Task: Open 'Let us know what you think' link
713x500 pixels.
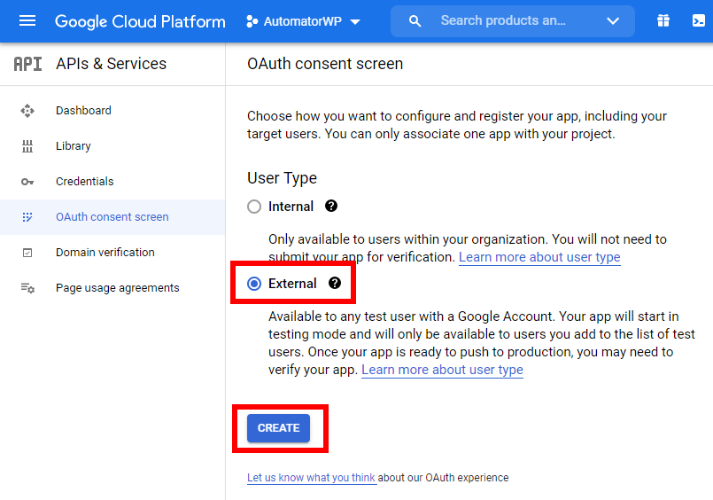Action: [311, 478]
